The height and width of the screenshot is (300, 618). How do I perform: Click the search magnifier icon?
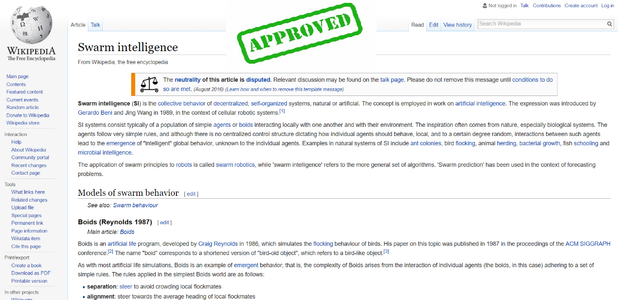tap(610, 24)
